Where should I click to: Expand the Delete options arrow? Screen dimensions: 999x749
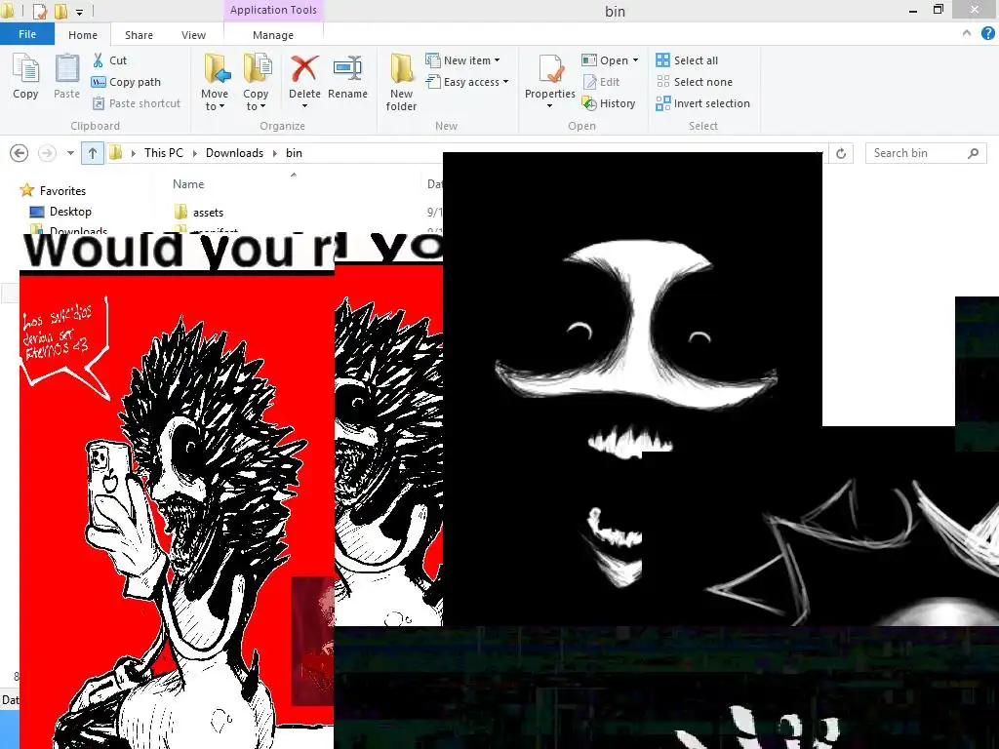point(304,105)
